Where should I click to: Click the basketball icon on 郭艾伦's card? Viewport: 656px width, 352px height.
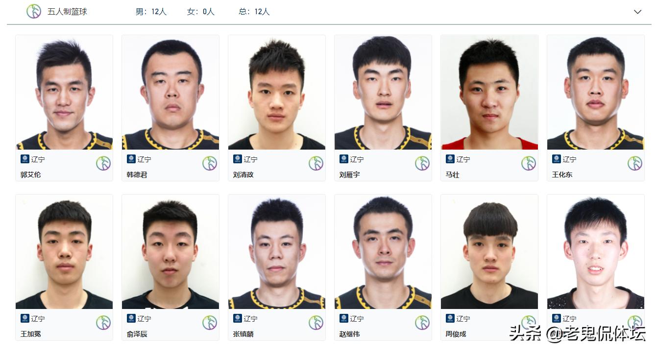tap(103, 163)
